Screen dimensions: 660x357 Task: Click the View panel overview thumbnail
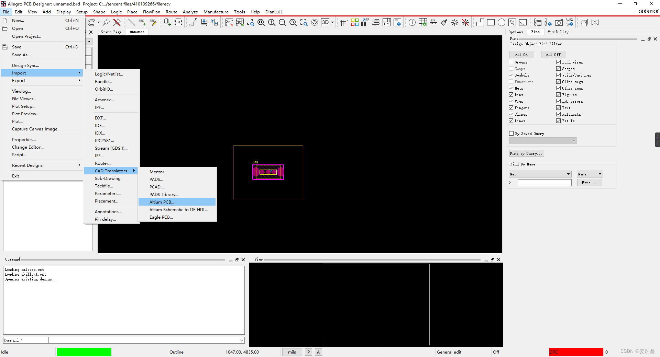[x=376, y=304]
